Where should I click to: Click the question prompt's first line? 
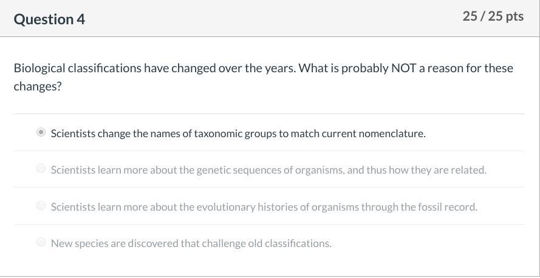263,68
